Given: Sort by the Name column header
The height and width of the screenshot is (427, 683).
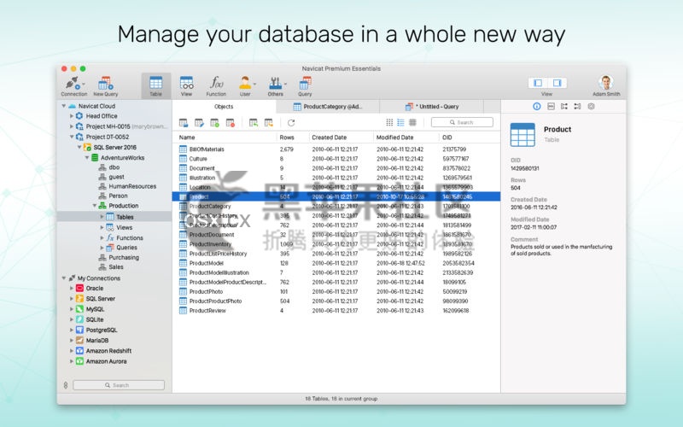Looking at the screenshot, I should point(225,137).
